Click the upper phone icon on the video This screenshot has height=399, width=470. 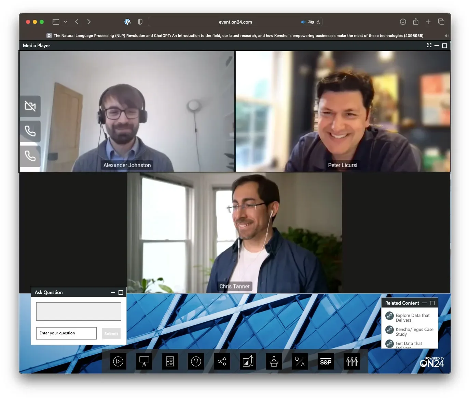30,131
